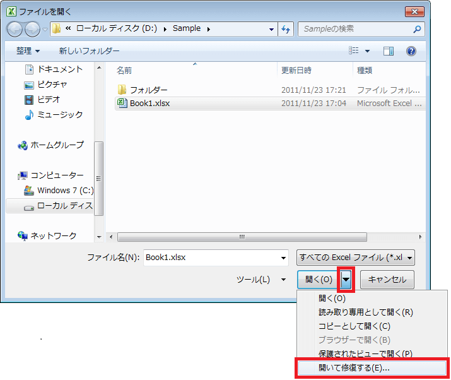Sort by 更新日時 column header

[x=296, y=70]
